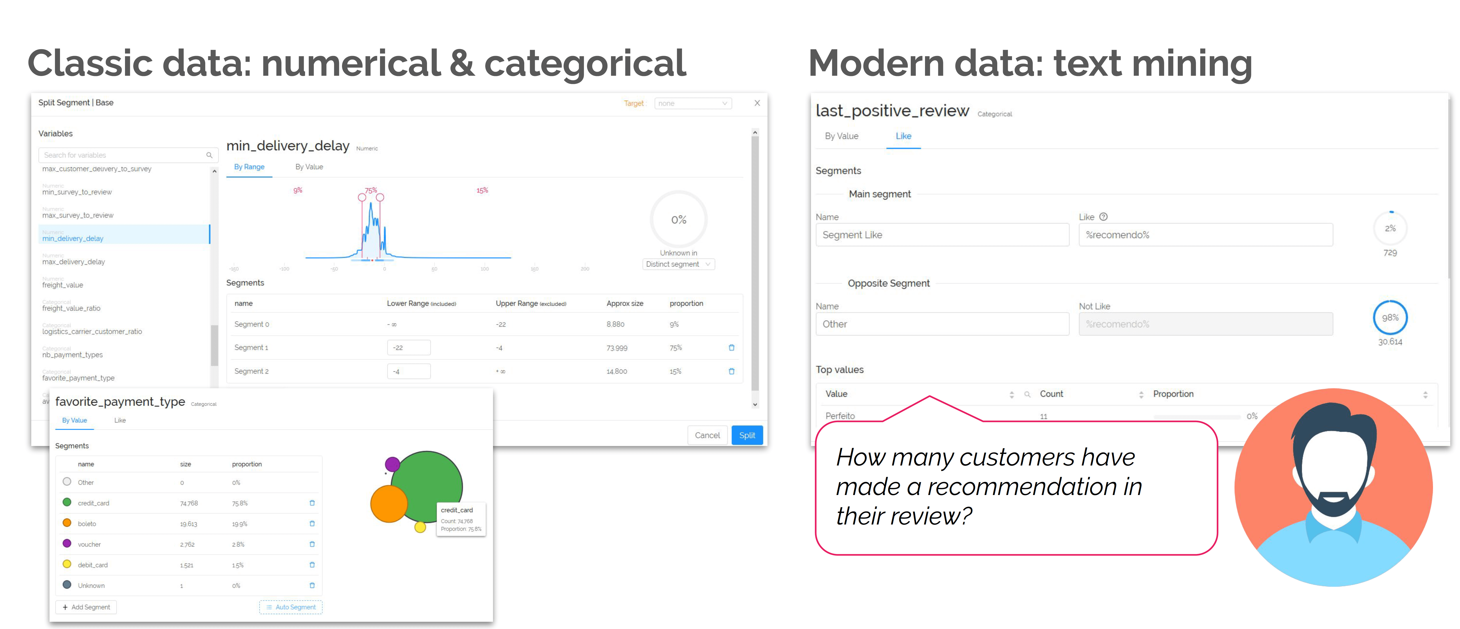Screen dimensions: 1460x629
Task: Click the 98% opposite segment gauge
Action: pos(1390,317)
